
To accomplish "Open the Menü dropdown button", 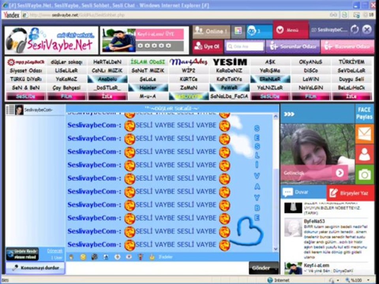I will (x=291, y=30).
